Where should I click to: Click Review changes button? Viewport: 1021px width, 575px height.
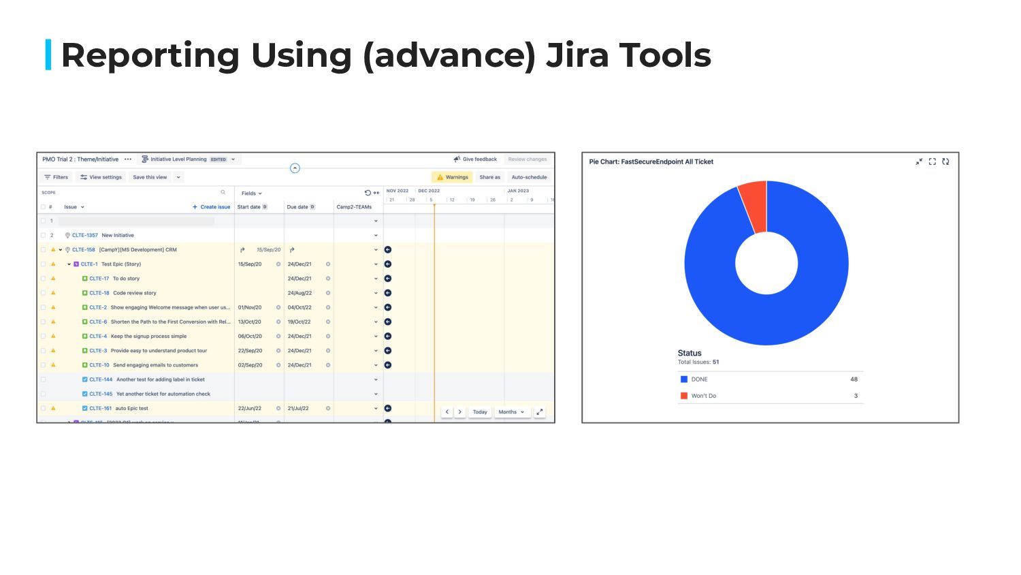pyautogui.click(x=528, y=159)
